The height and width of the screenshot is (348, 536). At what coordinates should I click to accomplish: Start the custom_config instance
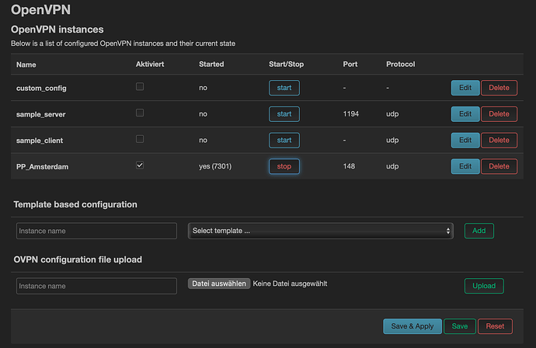pos(284,88)
